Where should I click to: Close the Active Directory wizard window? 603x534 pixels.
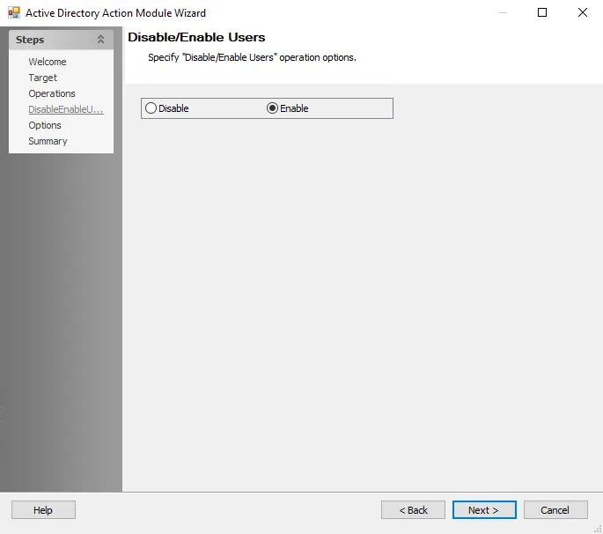click(x=582, y=12)
